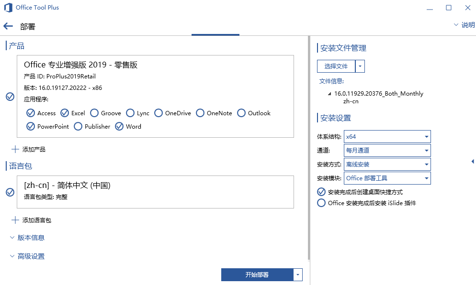Uncheck the Word application
476x285 pixels.
point(119,126)
